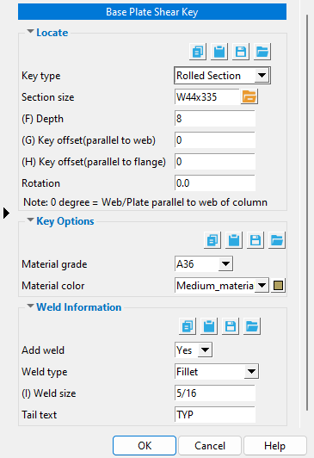
Task: Click the material color swatch
Action: click(x=278, y=285)
